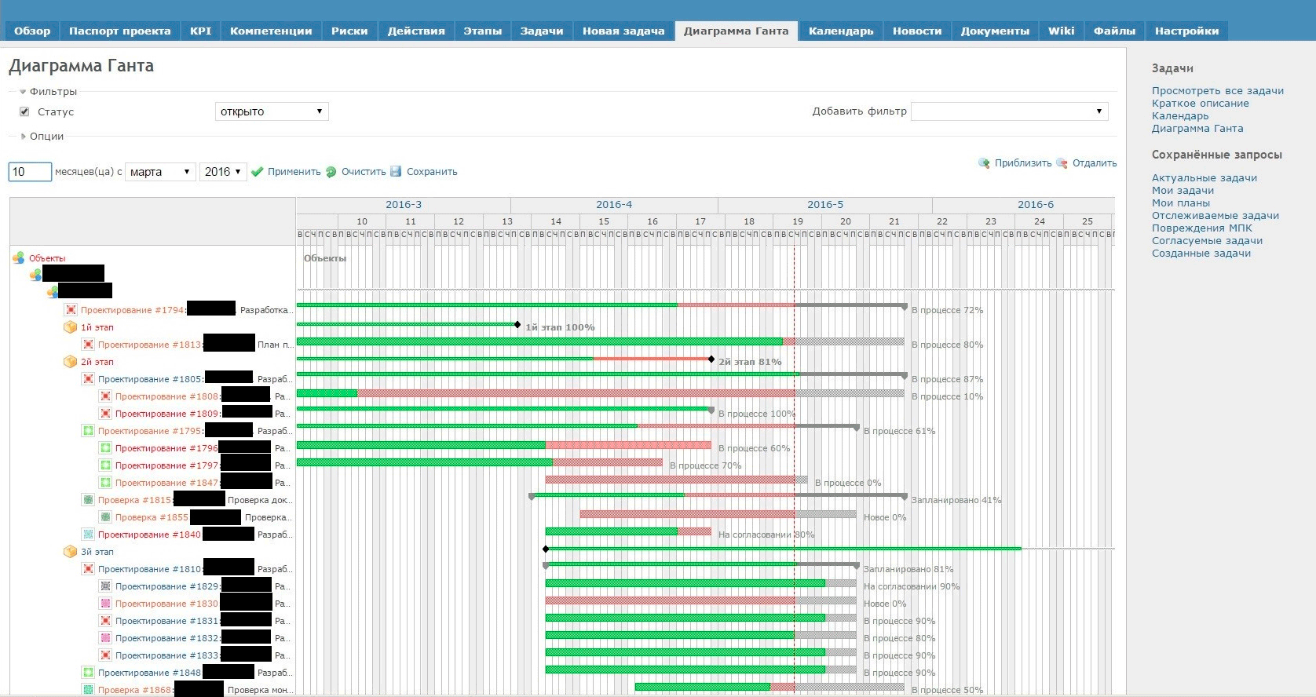Click the icon next to Проверка #1868

(x=88, y=690)
